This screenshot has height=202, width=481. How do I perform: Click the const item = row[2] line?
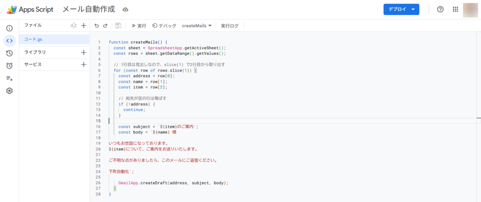pos(143,87)
